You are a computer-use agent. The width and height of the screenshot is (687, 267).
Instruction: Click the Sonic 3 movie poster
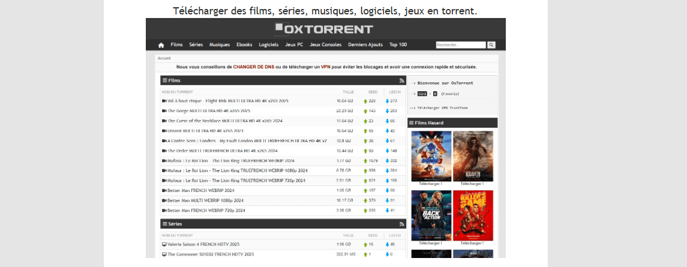[x=431, y=156]
